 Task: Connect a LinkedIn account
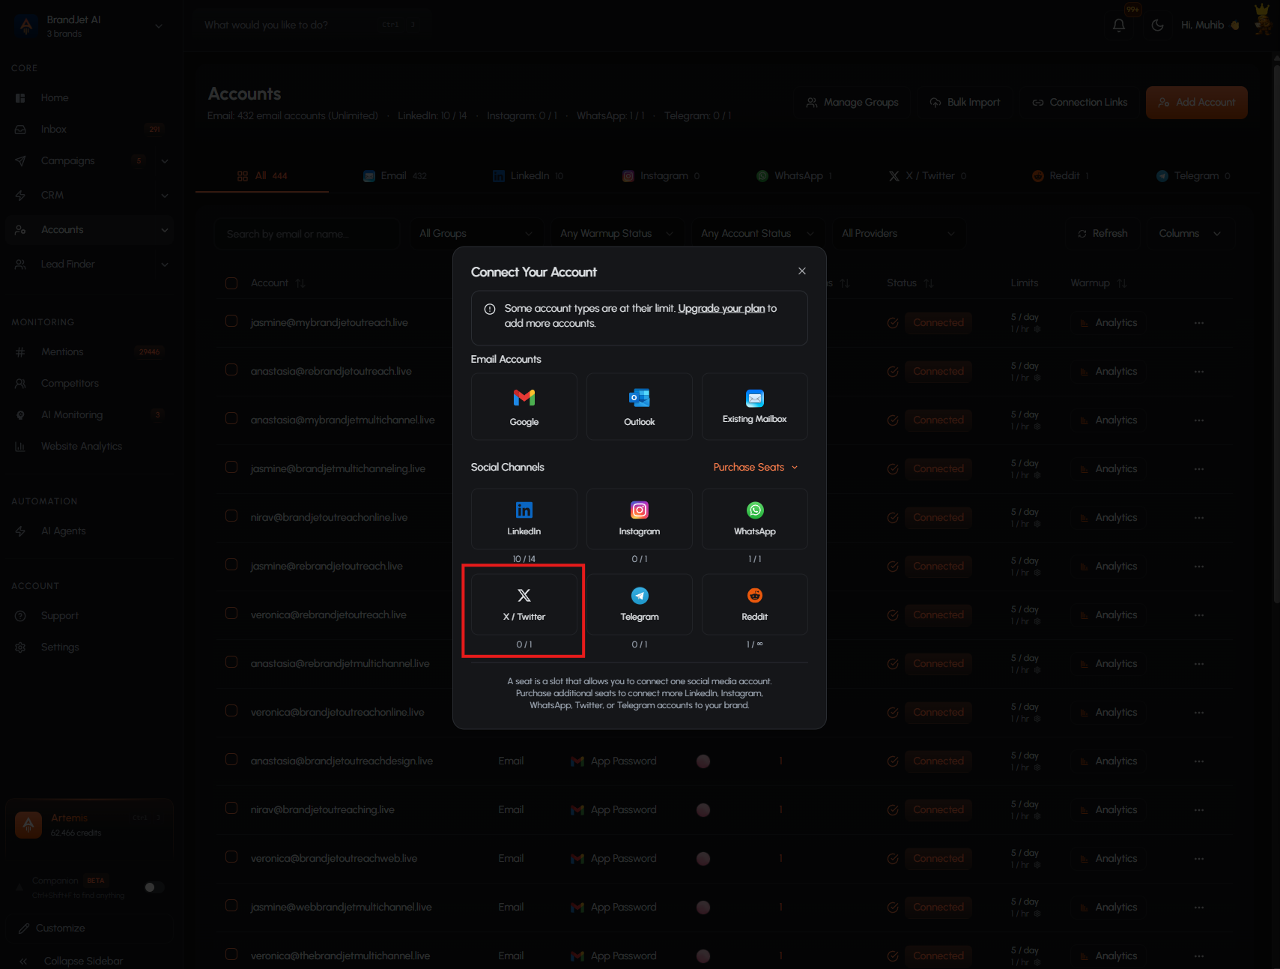point(524,519)
